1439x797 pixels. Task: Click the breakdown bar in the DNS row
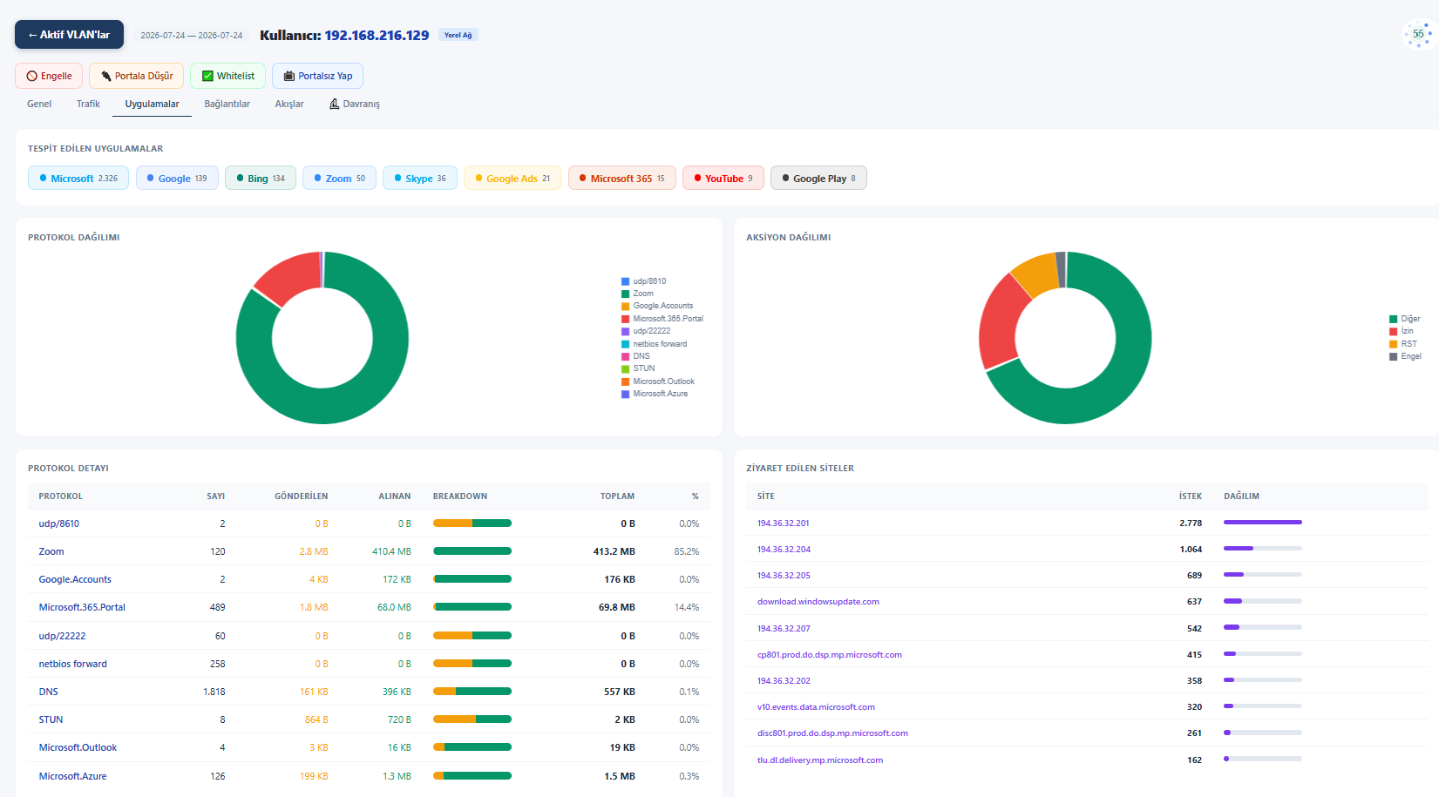(x=472, y=692)
